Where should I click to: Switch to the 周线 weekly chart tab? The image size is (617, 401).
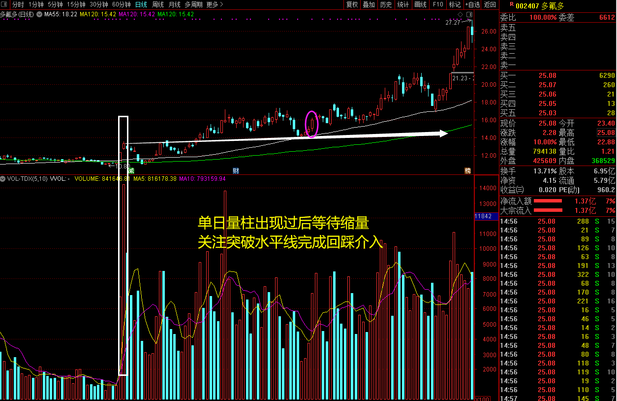(x=157, y=4)
